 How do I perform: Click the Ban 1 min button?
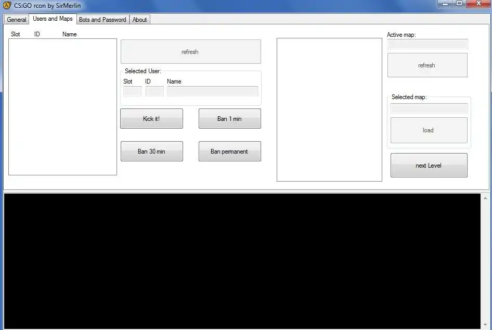coord(230,119)
